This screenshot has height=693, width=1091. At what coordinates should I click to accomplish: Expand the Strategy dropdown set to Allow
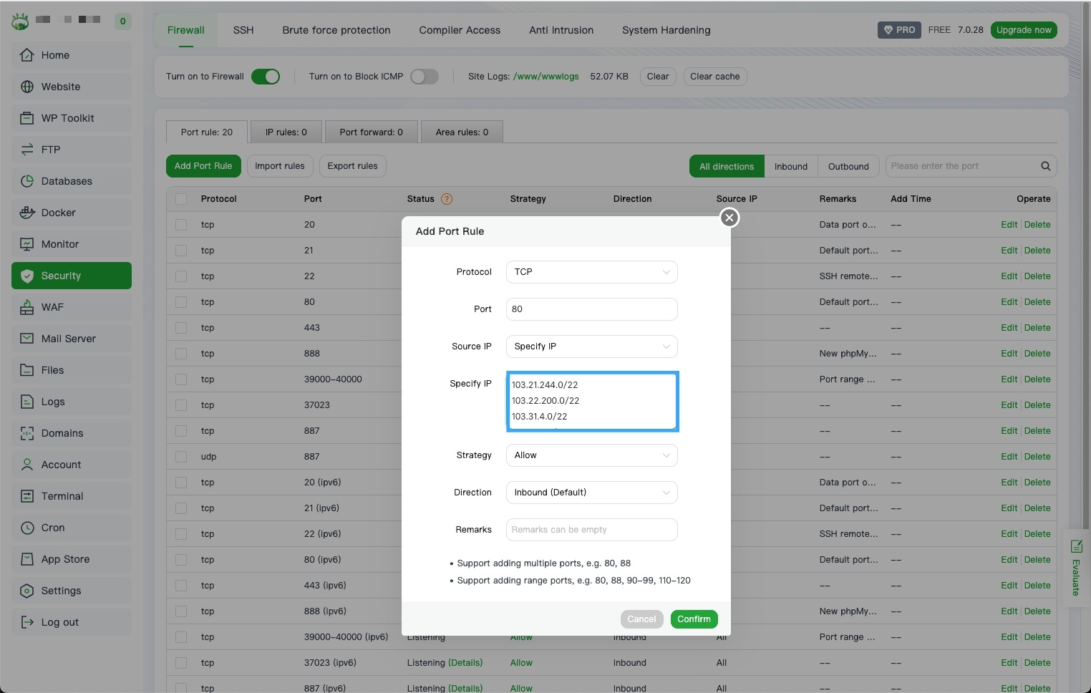coord(591,455)
